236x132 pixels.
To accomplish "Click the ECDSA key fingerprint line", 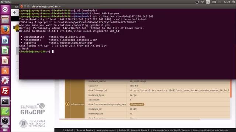I will (79, 22).
